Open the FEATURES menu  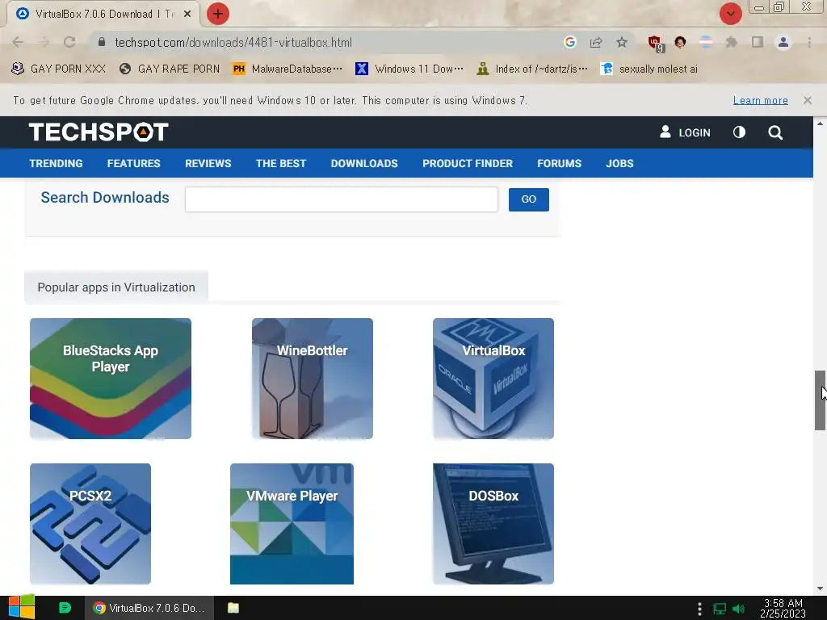tap(133, 163)
